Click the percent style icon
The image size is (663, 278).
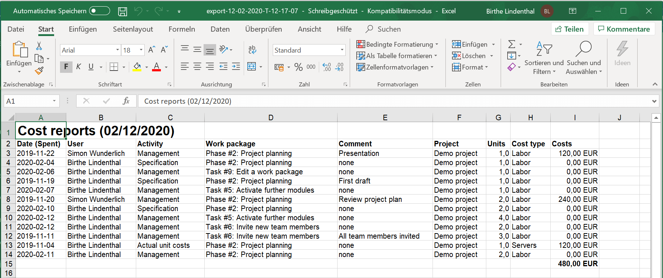[x=299, y=67]
